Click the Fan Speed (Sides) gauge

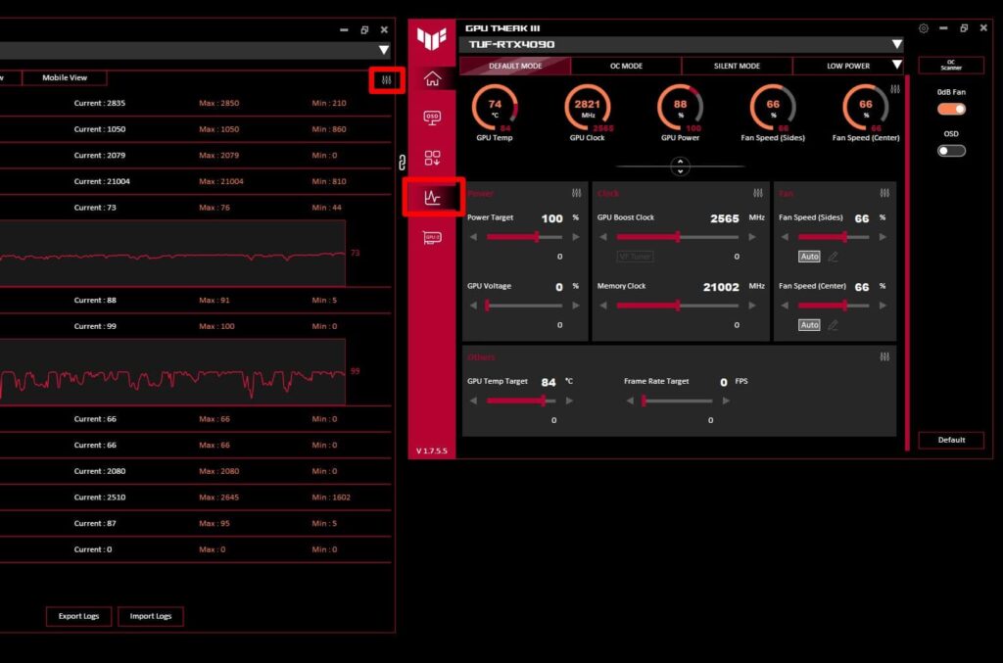tap(773, 108)
